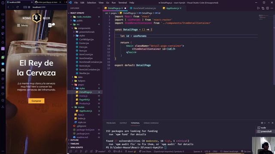Open the cart widget icon on Kong Beer page
Image resolution: width=275 pixels, height=154 pixels.
[51, 25]
